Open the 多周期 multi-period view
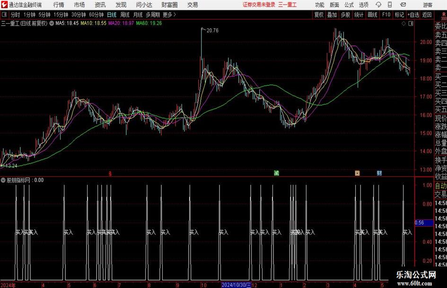Viewport: 447px width, 288px height. (x=153, y=15)
